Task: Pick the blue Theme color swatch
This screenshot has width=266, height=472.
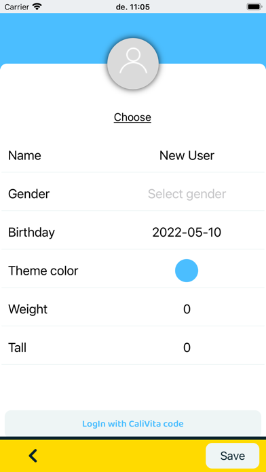Action: 187,271
